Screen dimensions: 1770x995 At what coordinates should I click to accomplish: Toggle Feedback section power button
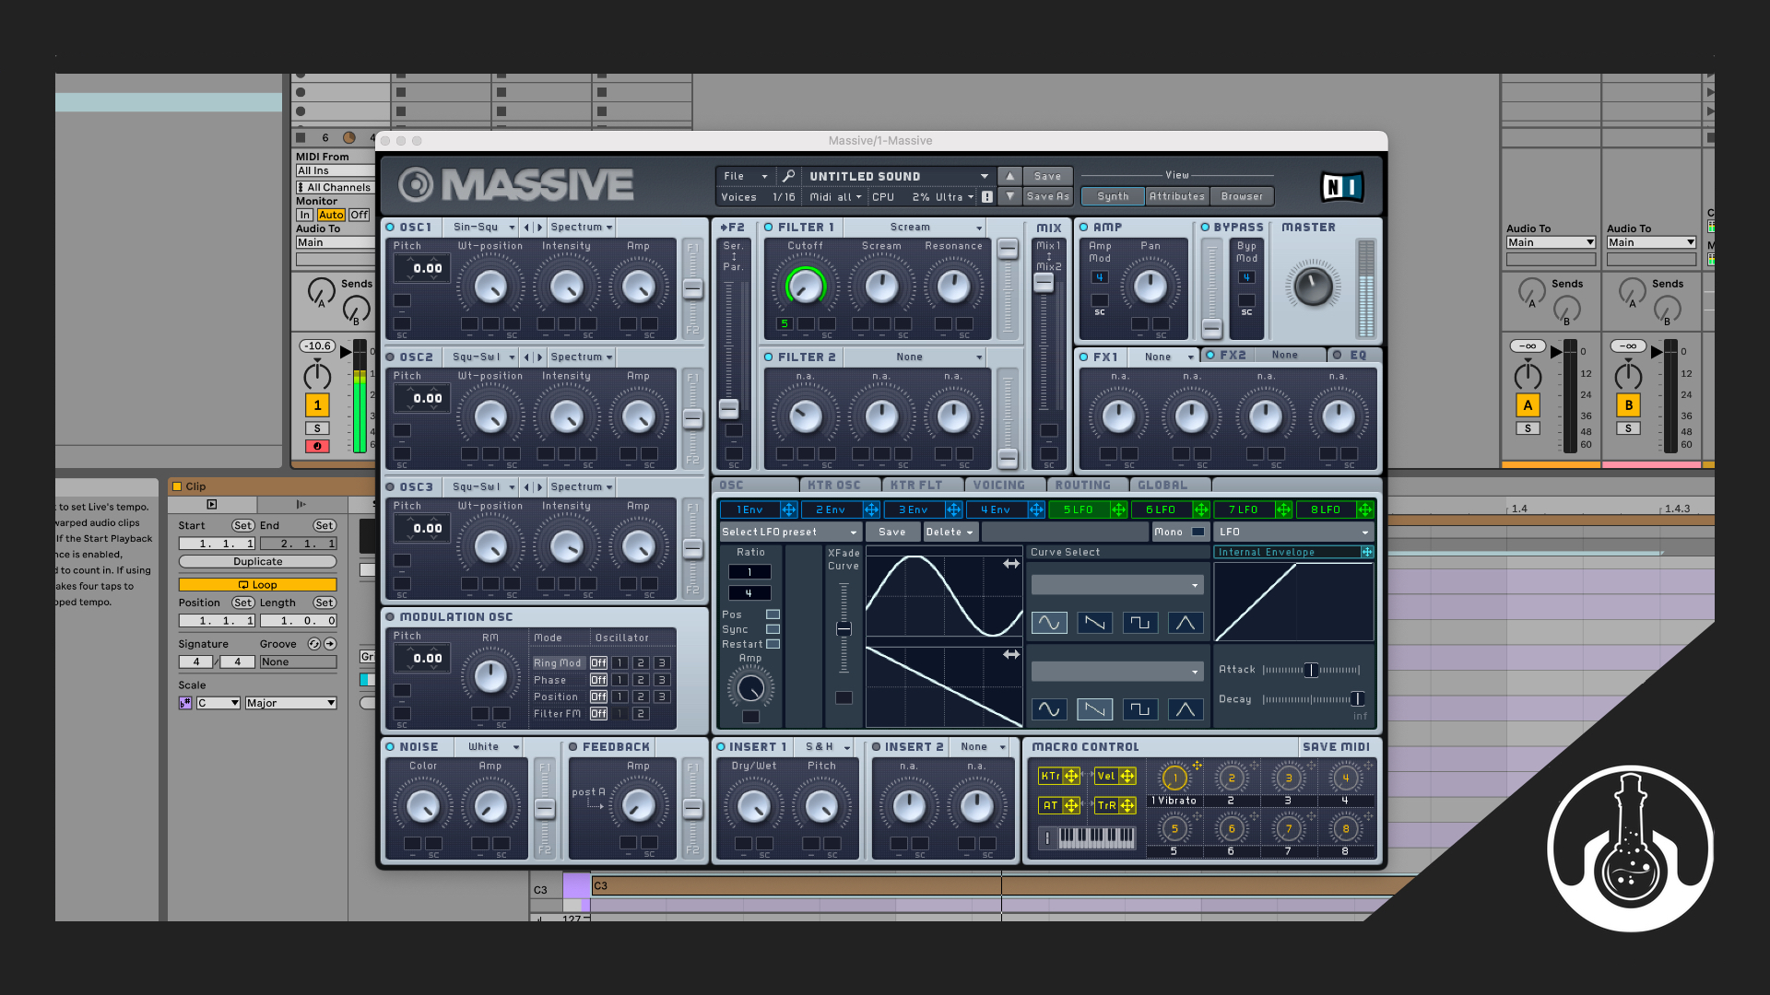pyautogui.click(x=573, y=747)
